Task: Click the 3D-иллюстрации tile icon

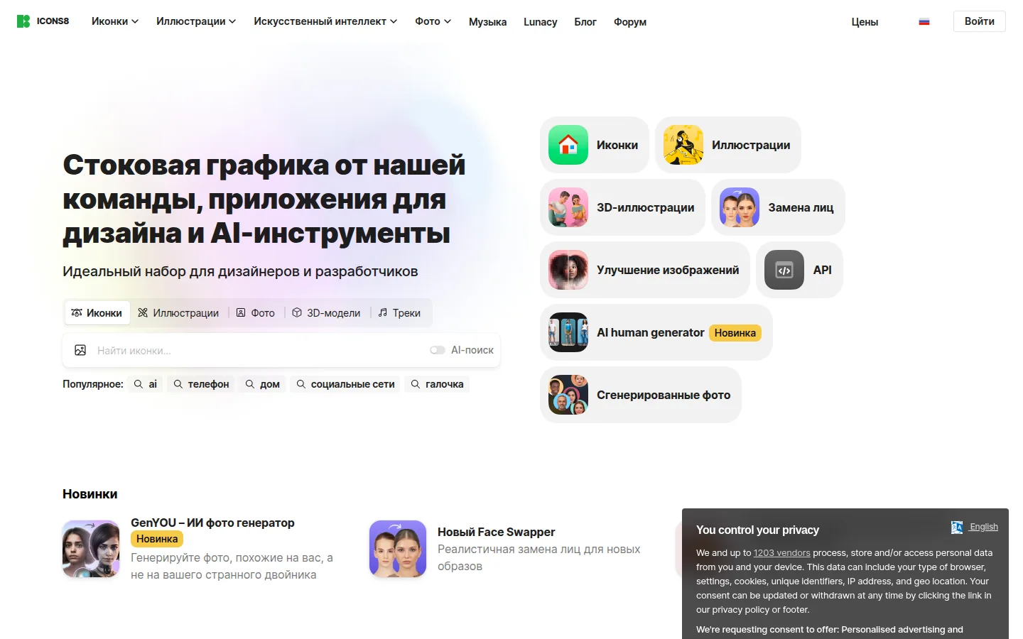Action: click(x=568, y=207)
